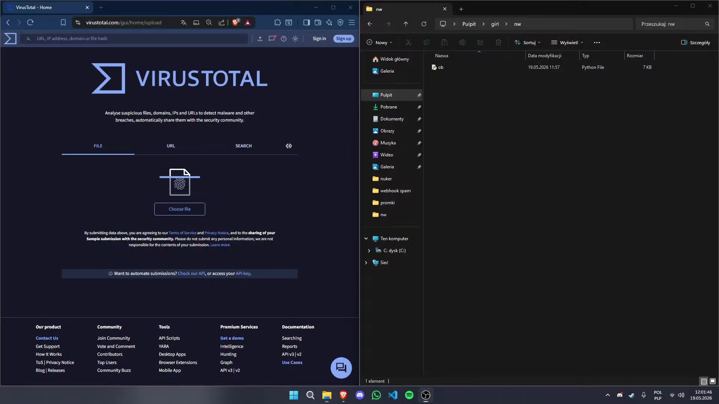Click the icon right of SEARCH tab
Screen dimensions: 719x404
coord(289,146)
